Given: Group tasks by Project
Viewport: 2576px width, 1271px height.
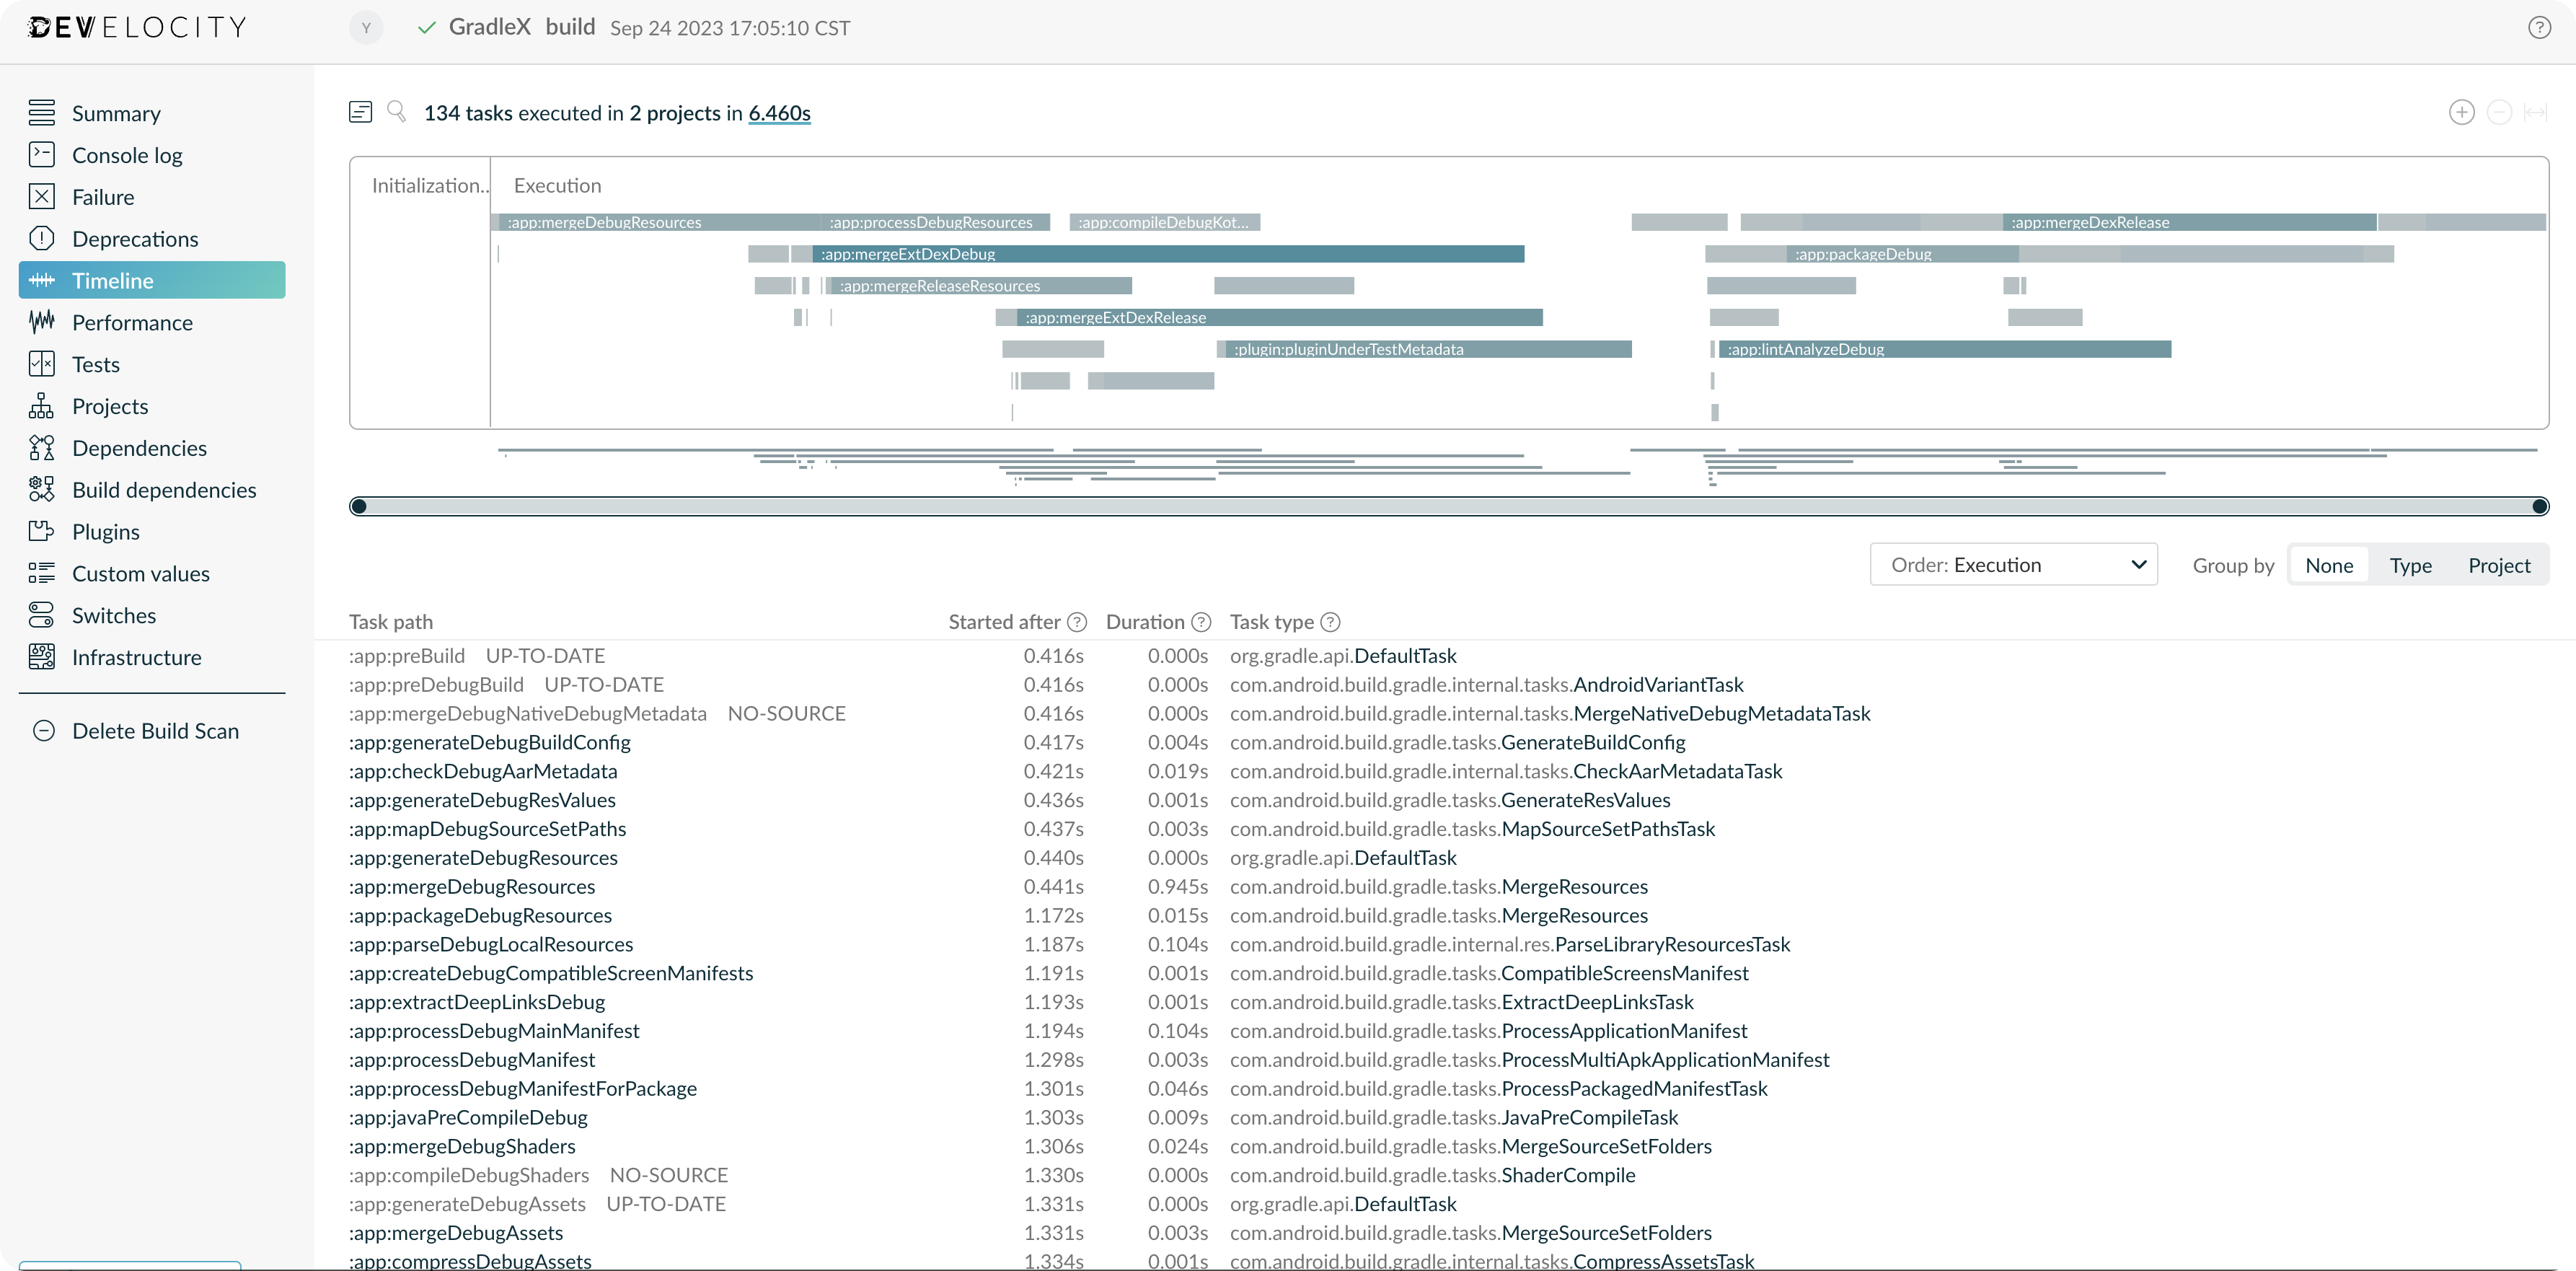Looking at the screenshot, I should point(2498,565).
